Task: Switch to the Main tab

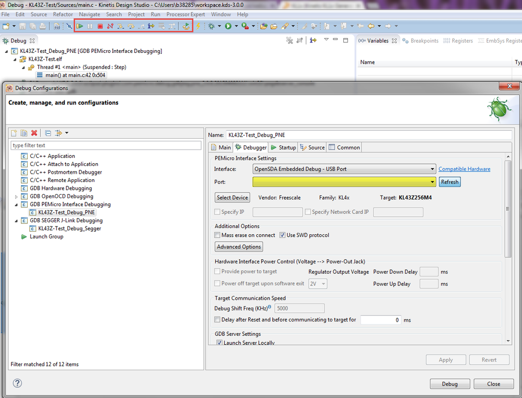Action: click(221, 147)
